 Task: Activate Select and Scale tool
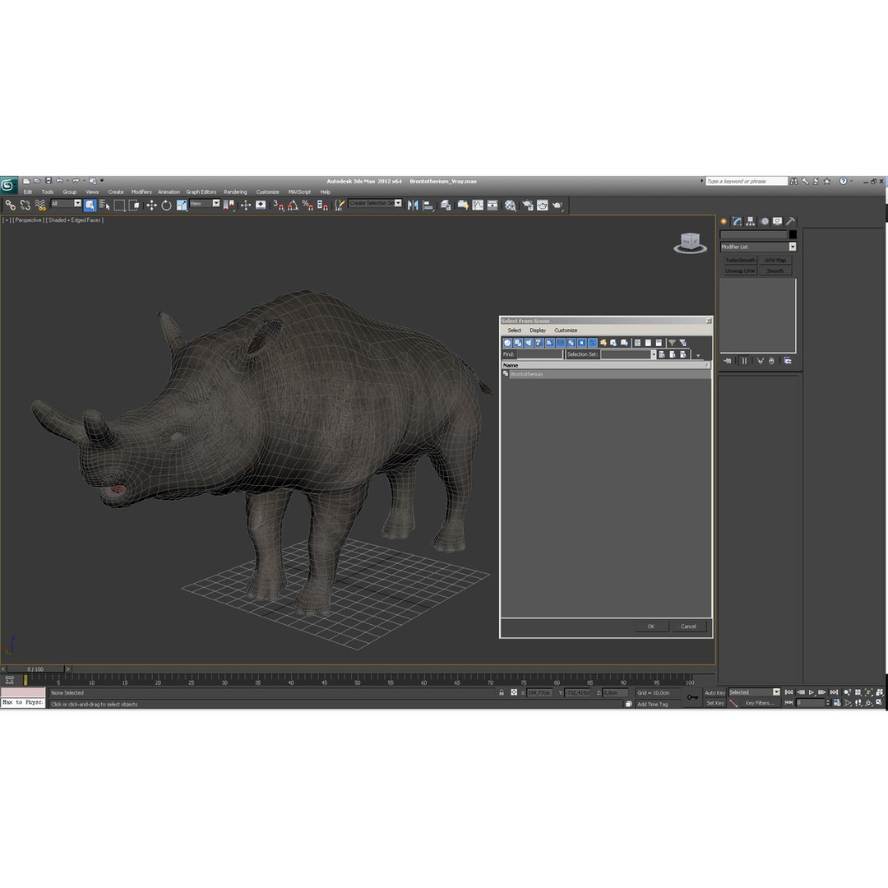point(182,205)
